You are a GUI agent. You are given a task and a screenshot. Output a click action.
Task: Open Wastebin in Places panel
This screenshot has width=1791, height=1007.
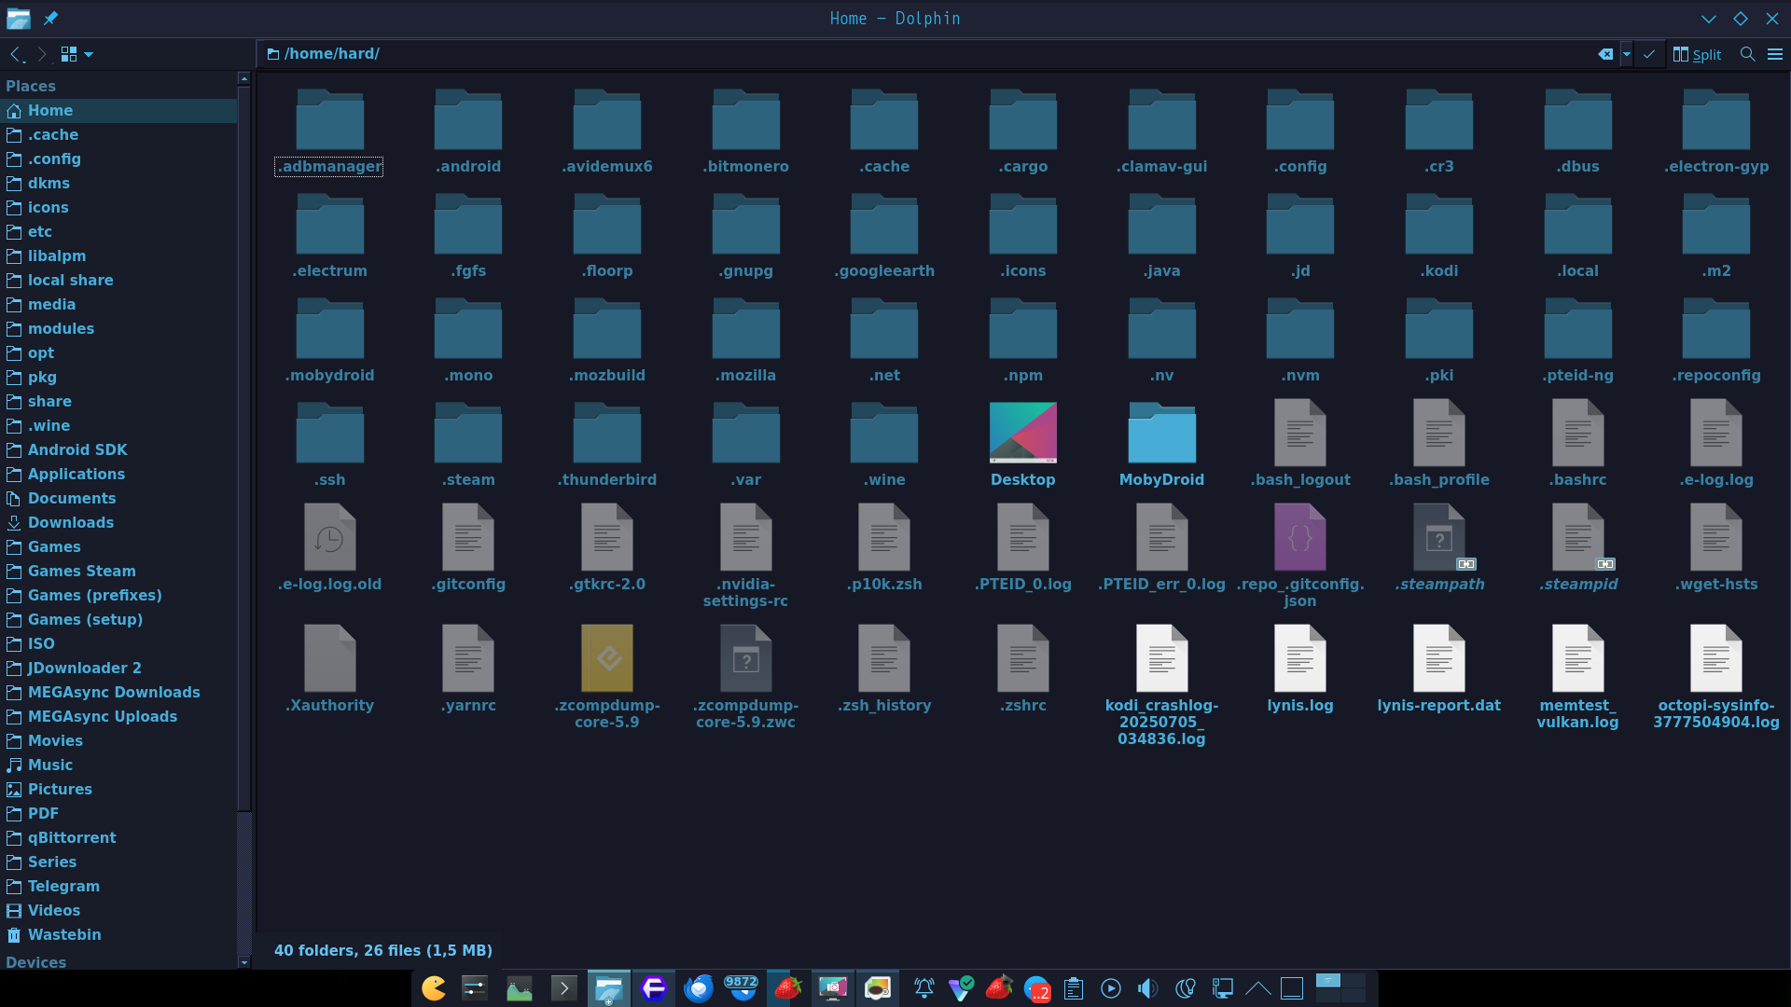pyautogui.click(x=64, y=934)
